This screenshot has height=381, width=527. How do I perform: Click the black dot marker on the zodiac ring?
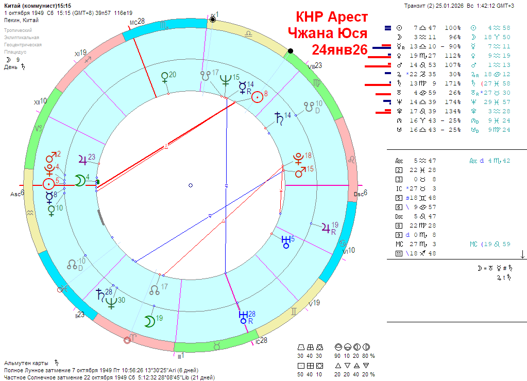(x=291, y=51)
